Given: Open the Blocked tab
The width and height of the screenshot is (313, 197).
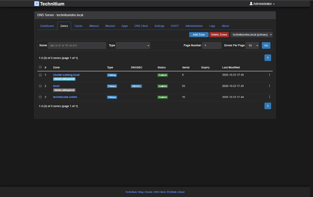Looking at the screenshot, I should [110, 26].
